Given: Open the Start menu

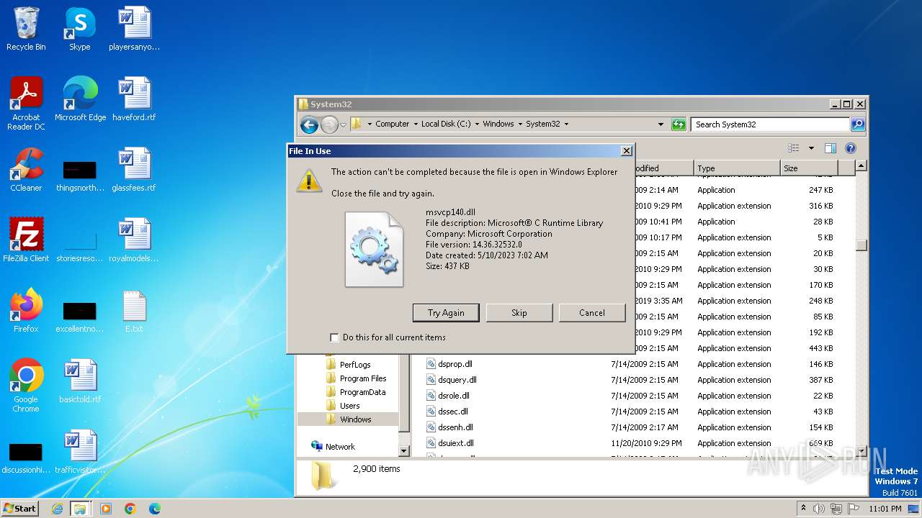Looking at the screenshot, I should [20, 509].
